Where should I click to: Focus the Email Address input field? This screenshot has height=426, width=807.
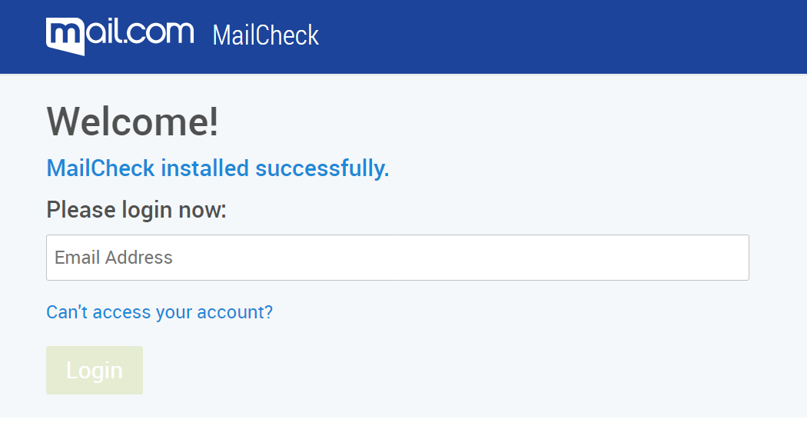pyautogui.click(x=397, y=258)
